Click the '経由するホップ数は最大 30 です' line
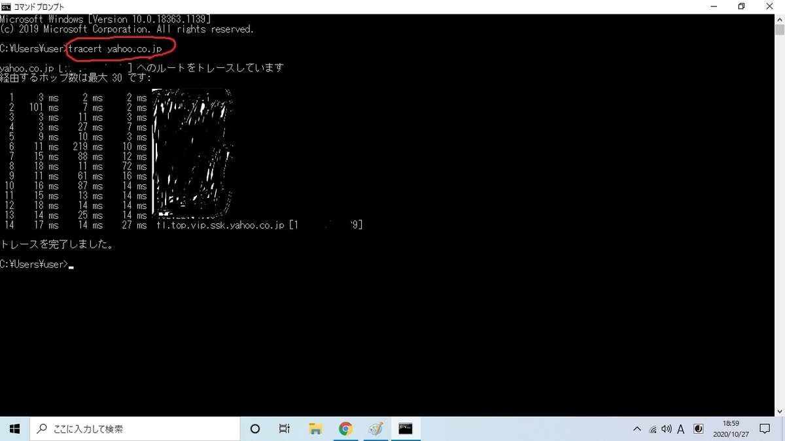The height and width of the screenshot is (441, 785). pyautogui.click(x=76, y=78)
